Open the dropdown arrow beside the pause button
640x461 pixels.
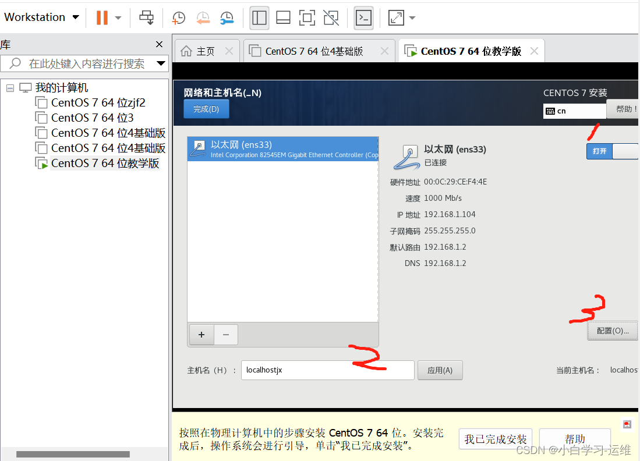click(x=118, y=17)
